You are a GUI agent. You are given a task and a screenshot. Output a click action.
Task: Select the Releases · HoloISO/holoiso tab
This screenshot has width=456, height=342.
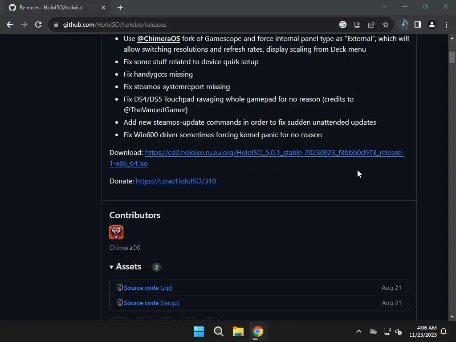57,8
